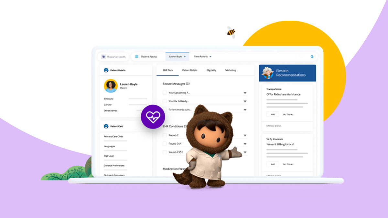Click the Contact Preferences label
Viewport: 388px width, 218px height.
(113, 166)
